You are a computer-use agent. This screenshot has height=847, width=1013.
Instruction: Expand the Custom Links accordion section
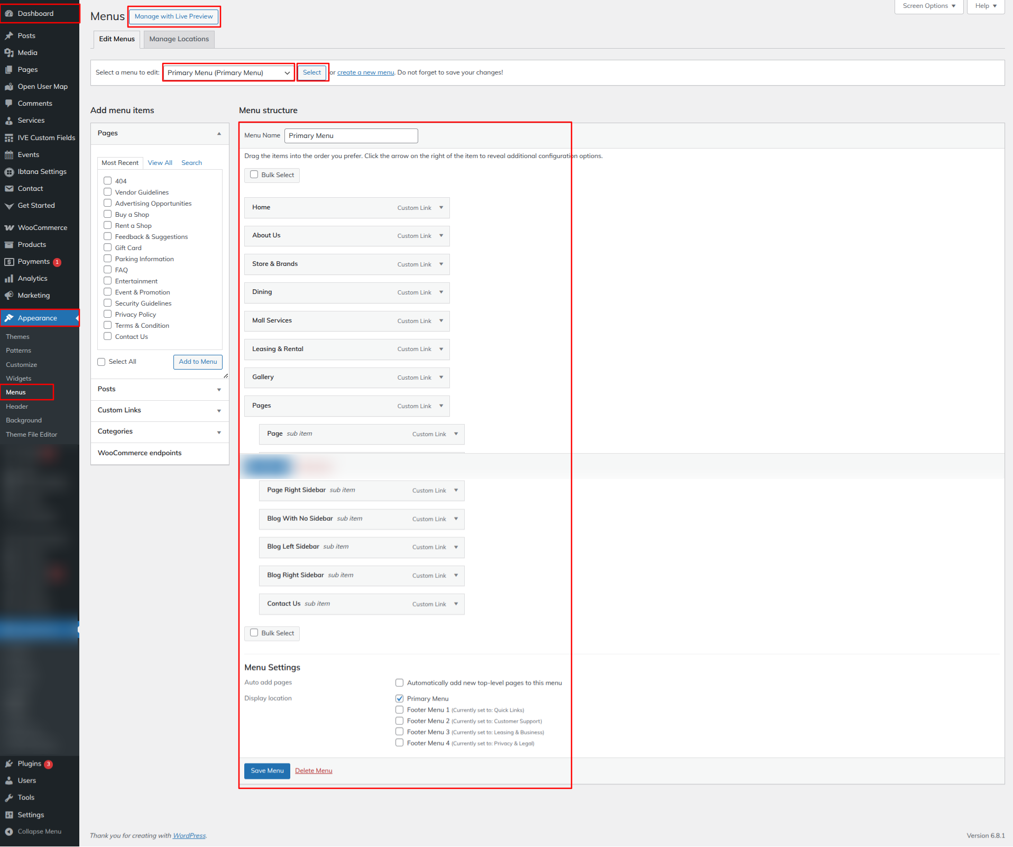(160, 411)
